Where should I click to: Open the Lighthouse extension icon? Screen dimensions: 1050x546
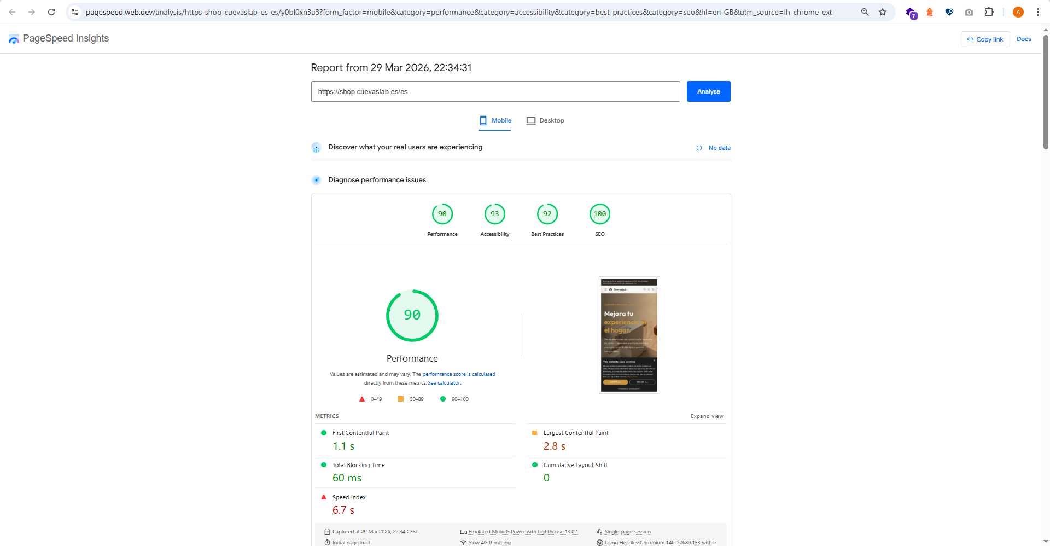click(x=930, y=12)
